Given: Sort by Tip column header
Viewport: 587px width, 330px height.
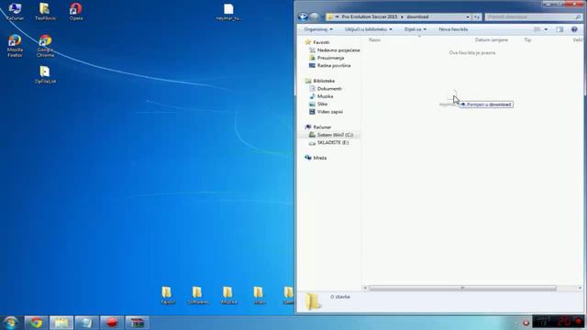Looking at the screenshot, I should (528, 39).
